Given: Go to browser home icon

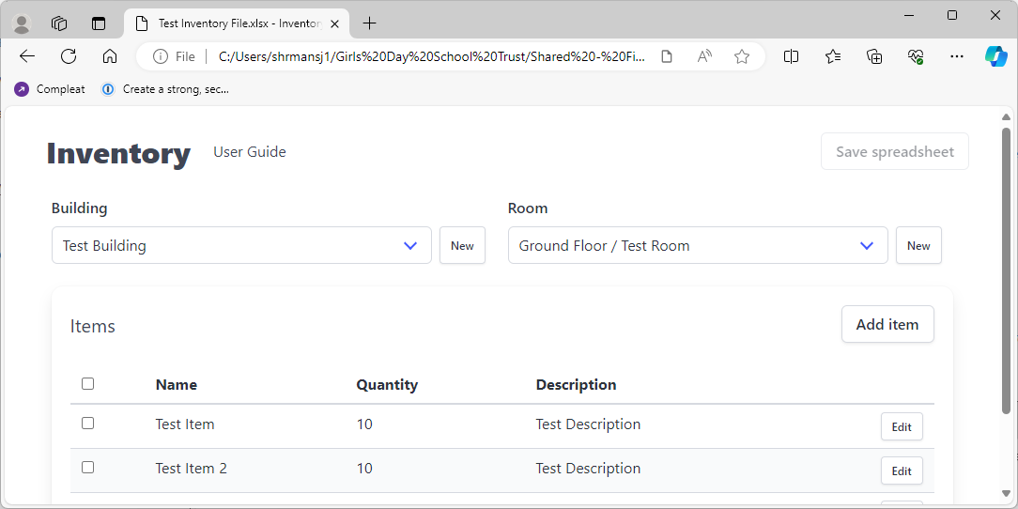Looking at the screenshot, I should coord(110,56).
